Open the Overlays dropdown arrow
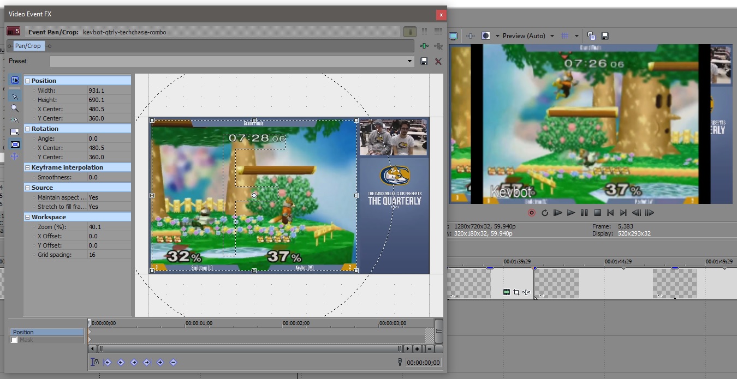Viewport: 737px width, 379px height. [x=576, y=36]
